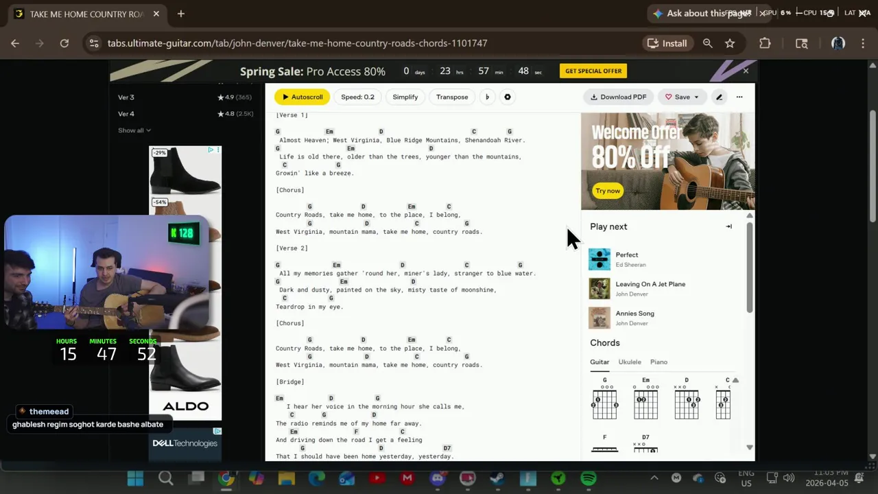Click the zoom magnifier icon in address bar
The height and width of the screenshot is (494, 878).
coord(707,43)
